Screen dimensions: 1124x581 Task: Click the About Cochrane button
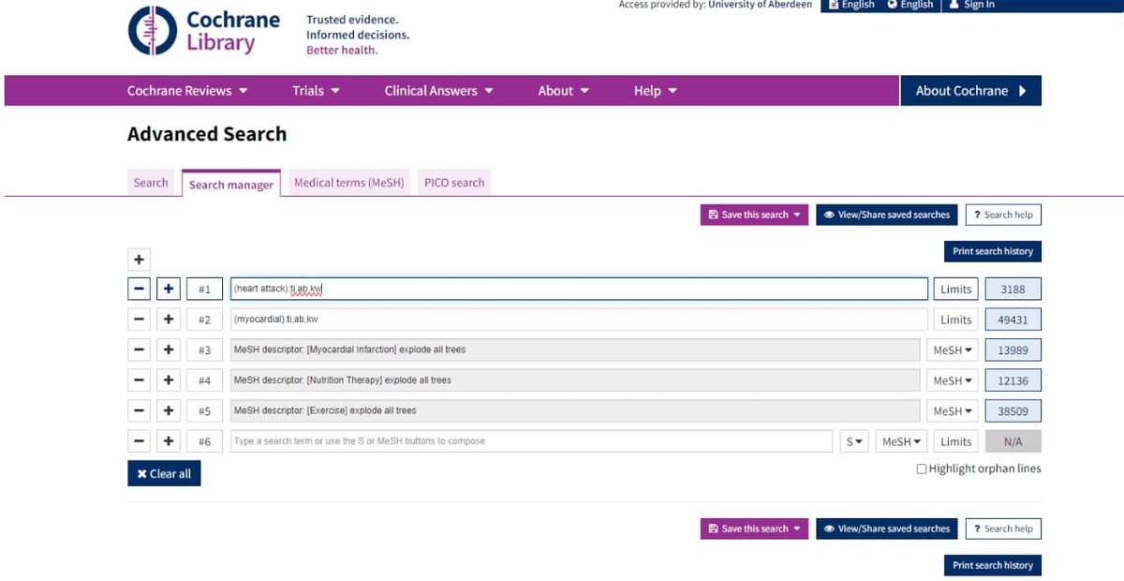[x=970, y=91]
